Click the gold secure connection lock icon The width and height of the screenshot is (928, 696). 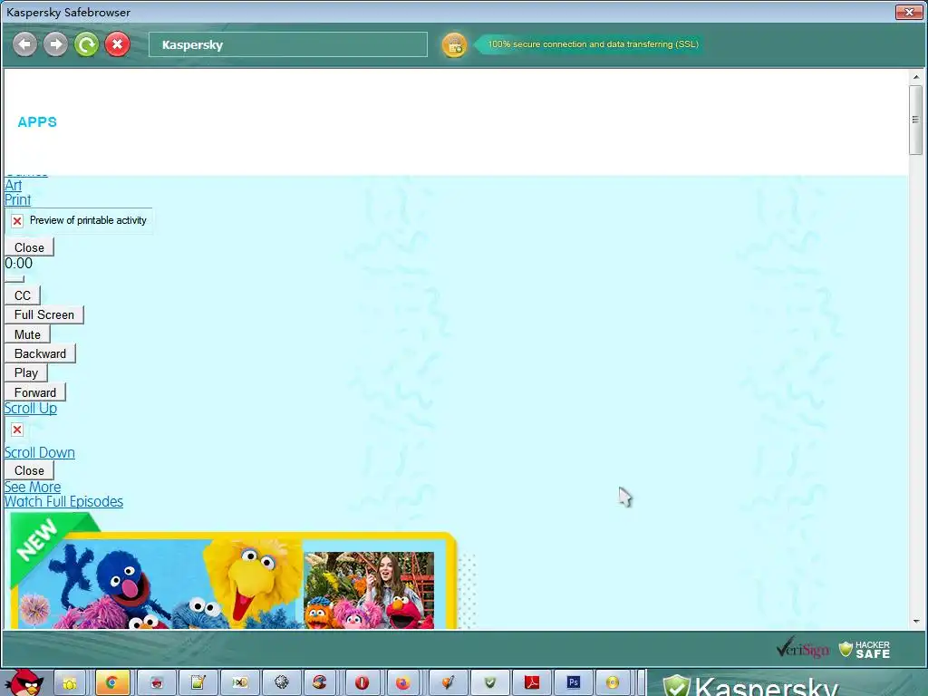click(455, 45)
